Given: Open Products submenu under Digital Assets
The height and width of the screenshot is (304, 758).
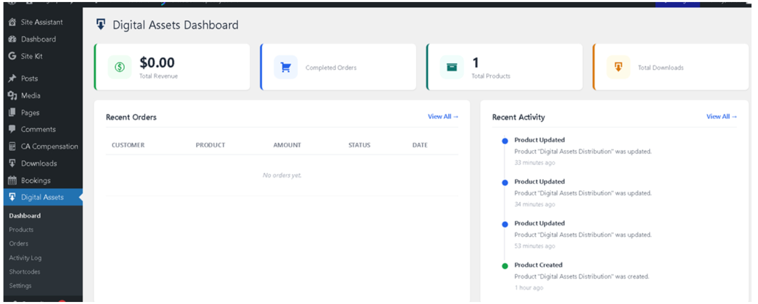Looking at the screenshot, I should point(21,230).
